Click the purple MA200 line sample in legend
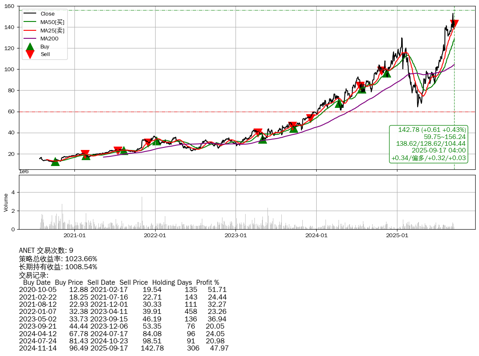The height and width of the screenshot is (356, 479). point(30,38)
